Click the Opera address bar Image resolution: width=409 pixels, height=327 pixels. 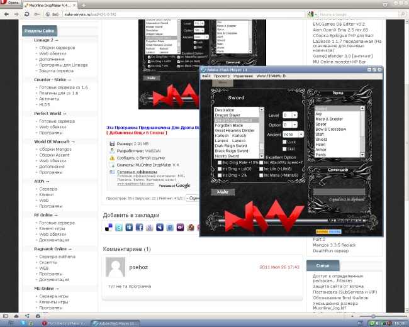pos(184,14)
